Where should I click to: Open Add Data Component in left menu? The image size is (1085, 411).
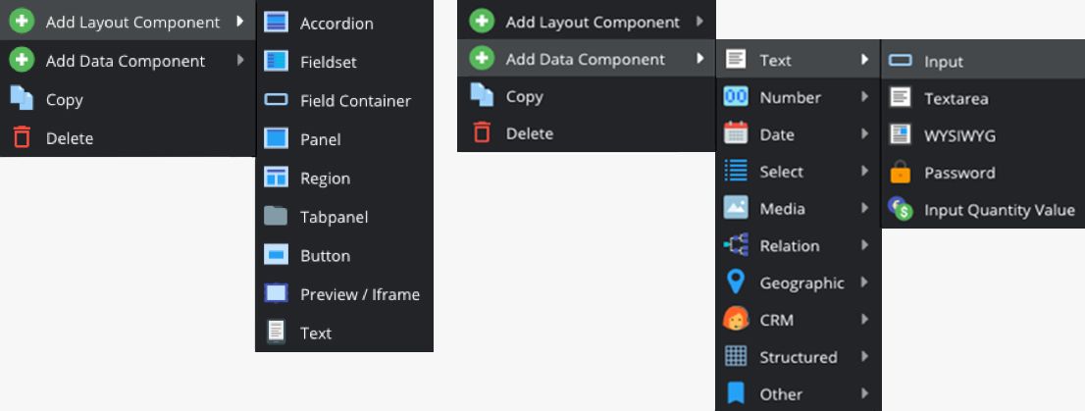tap(128, 61)
